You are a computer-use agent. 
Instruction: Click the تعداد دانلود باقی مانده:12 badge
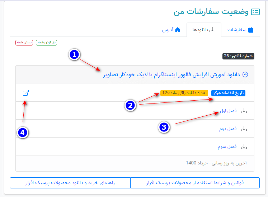[x=184, y=93]
